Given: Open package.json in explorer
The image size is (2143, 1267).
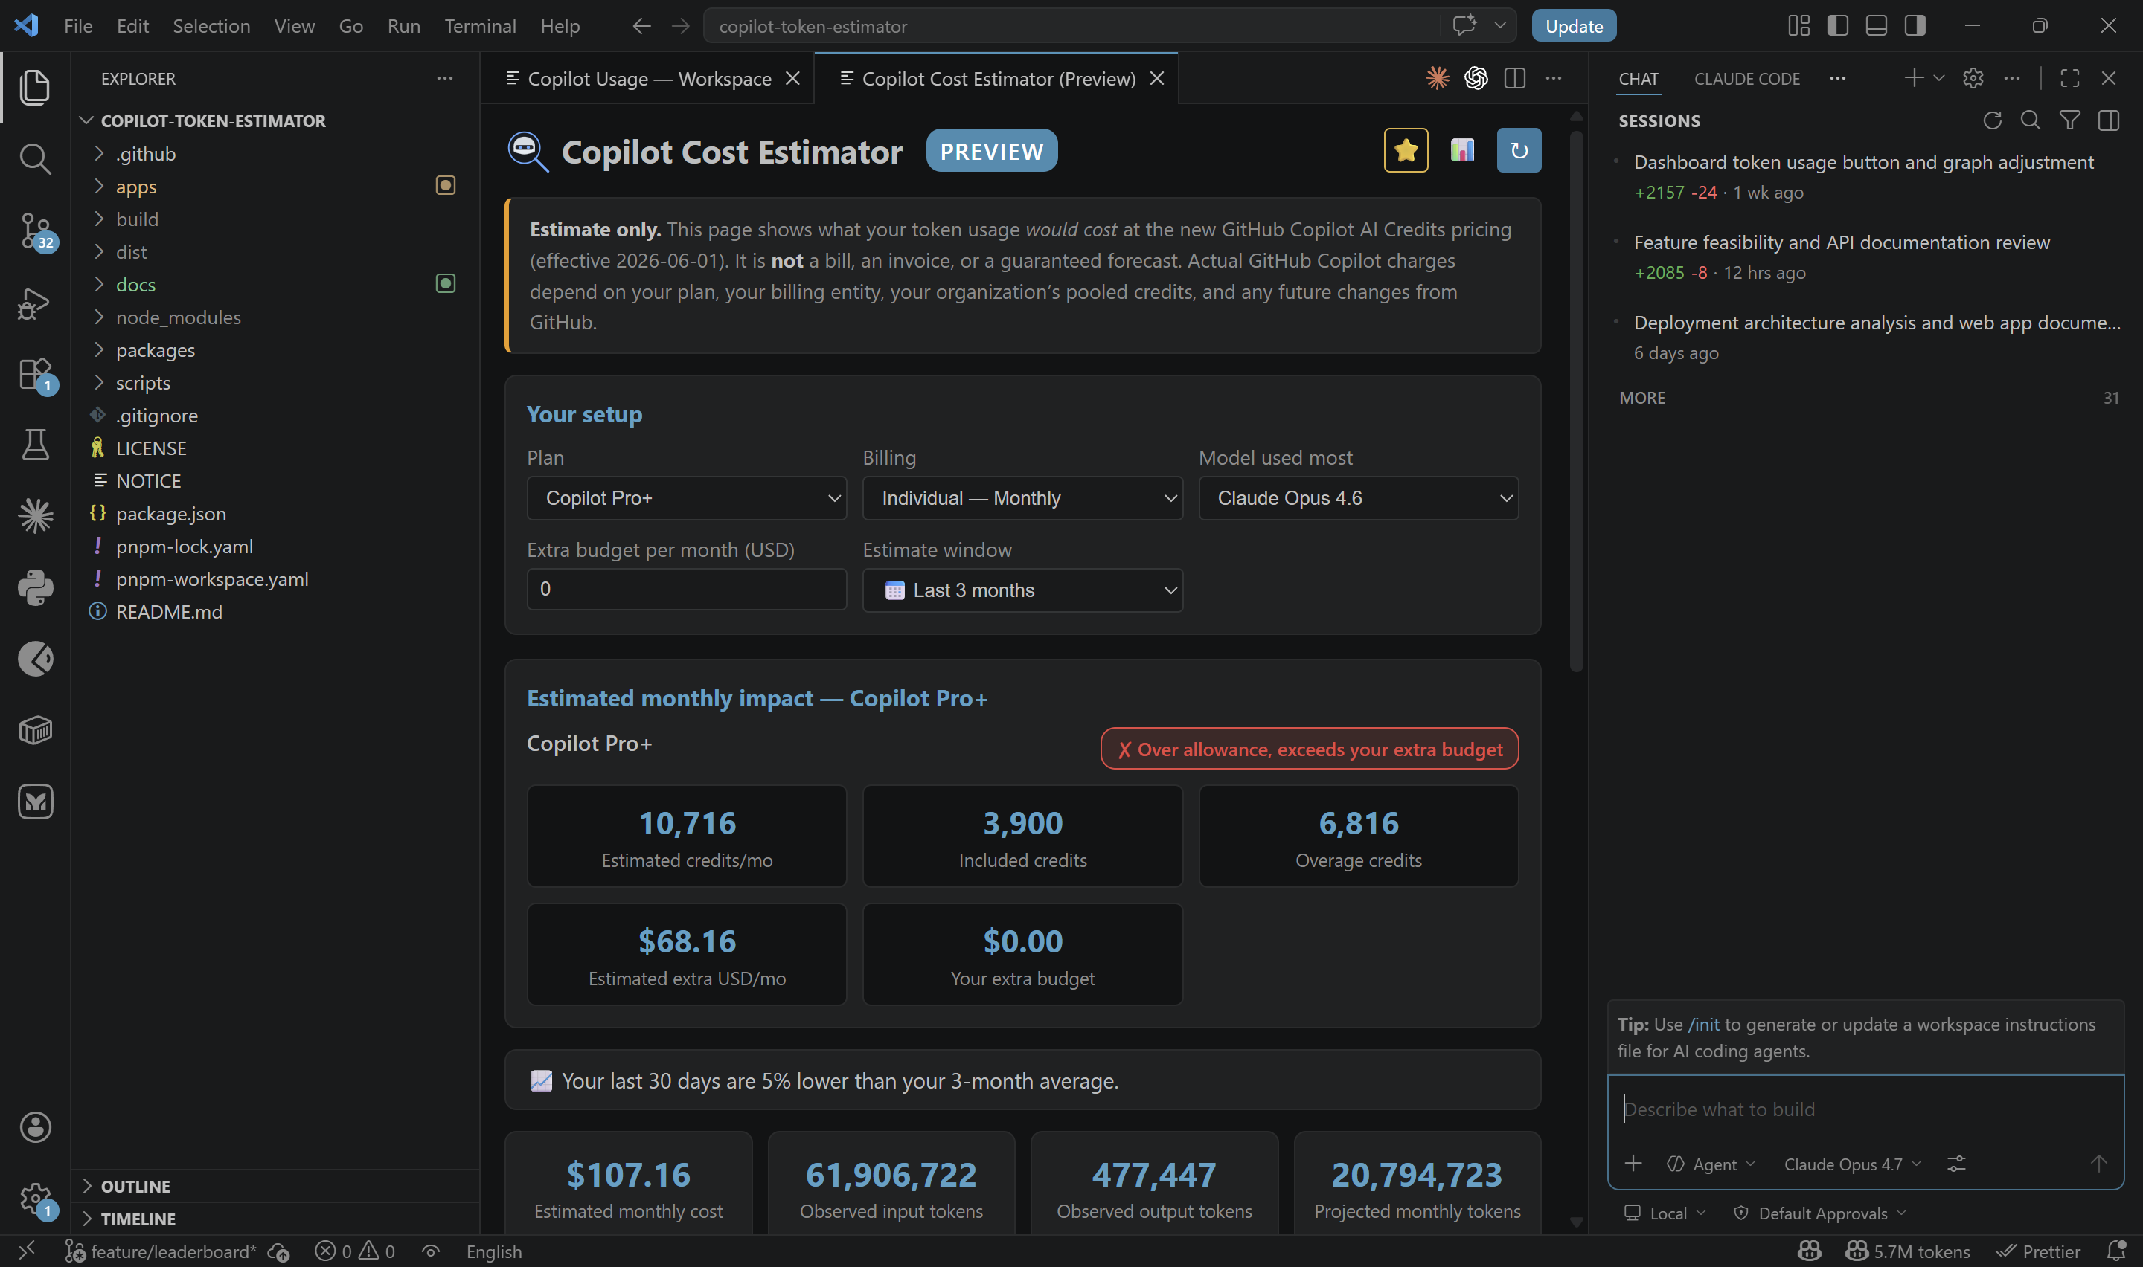Looking at the screenshot, I should (x=275, y=513).
